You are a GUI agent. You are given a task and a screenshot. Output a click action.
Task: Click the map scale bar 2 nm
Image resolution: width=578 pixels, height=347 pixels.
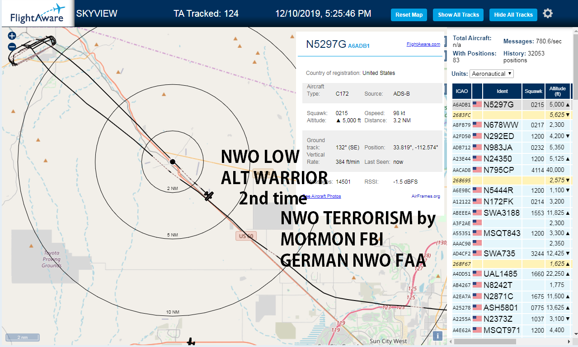coord(22,337)
